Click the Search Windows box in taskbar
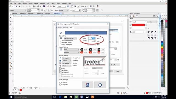 click(33, 97)
